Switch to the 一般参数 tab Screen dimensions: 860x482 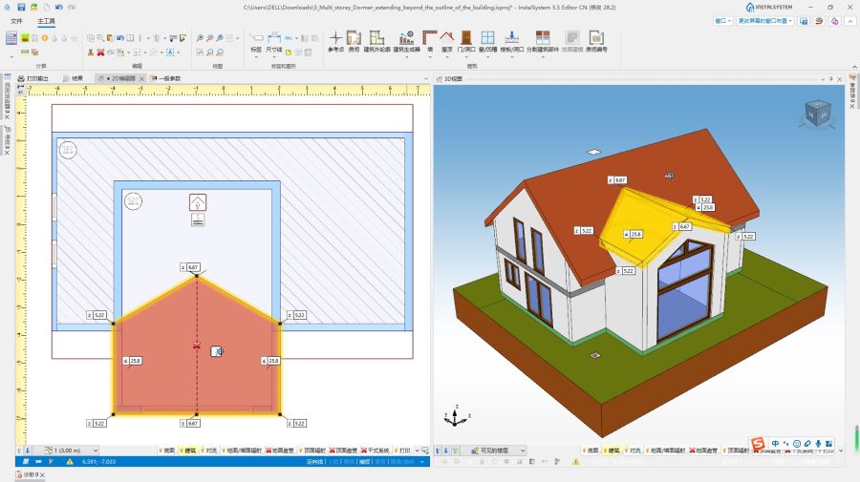pyautogui.click(x=167, y=78)
